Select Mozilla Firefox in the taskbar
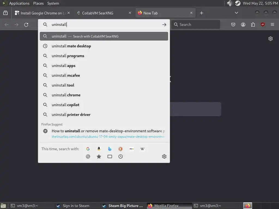Image resolution: width=279 pixels, height=209 pixels. click(x=169, y=206)
